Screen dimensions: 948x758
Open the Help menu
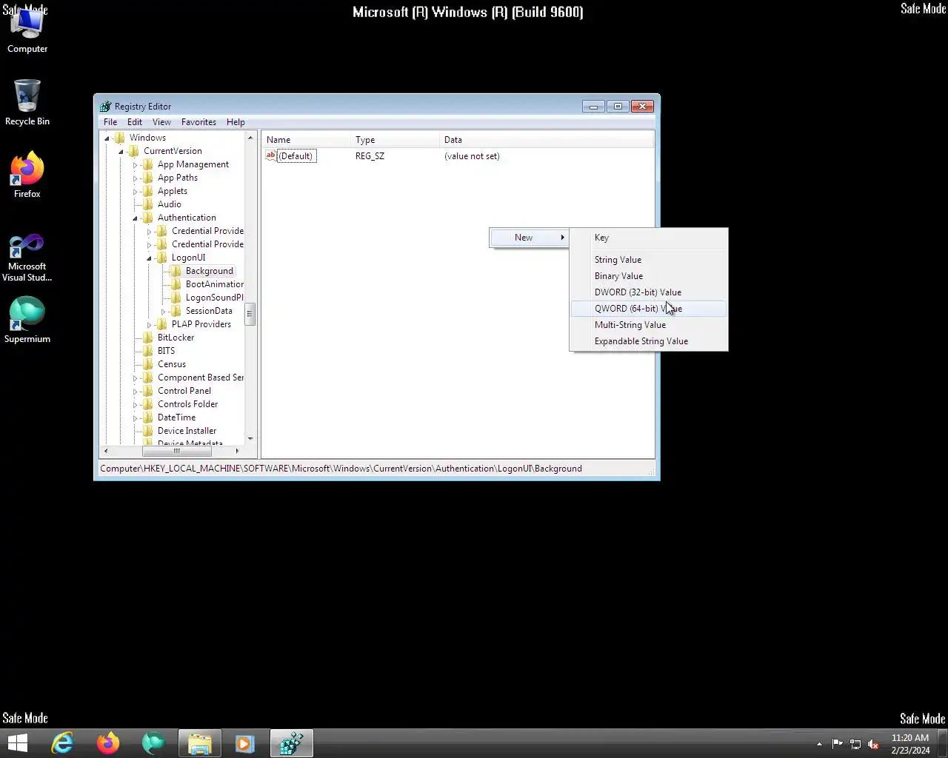(236, 122)
